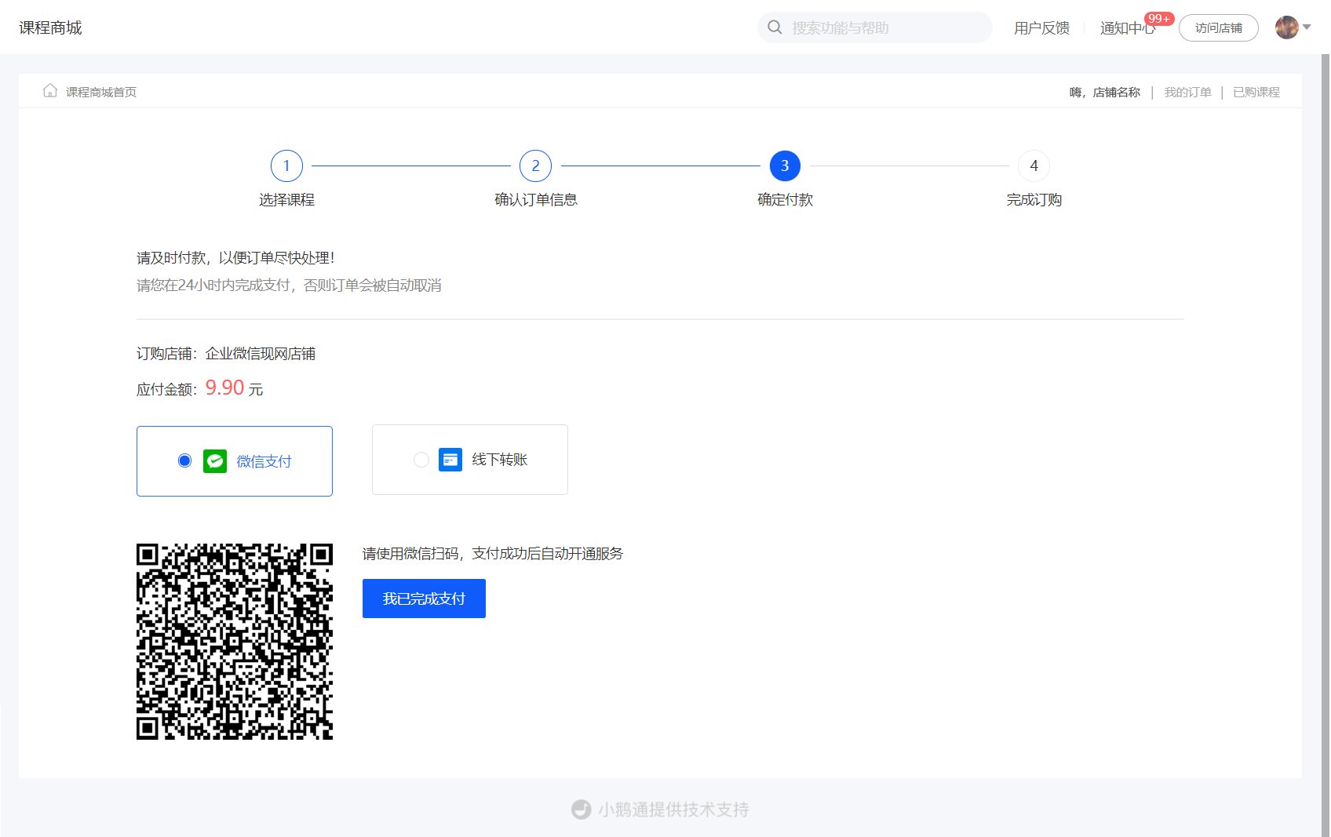The width and height of the screenshot is (1331, 837).
Task: Click 请使用微信扫码 instruction text
Action: point(493,554)
